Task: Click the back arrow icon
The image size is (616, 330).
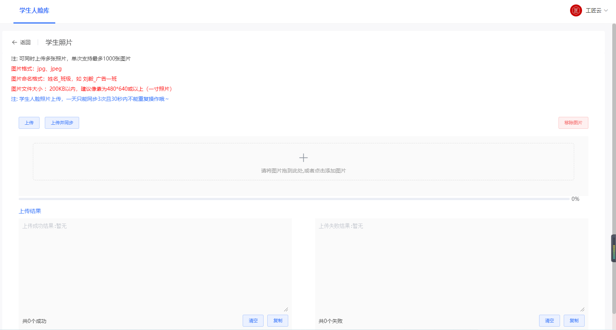Action: point(15,43)
